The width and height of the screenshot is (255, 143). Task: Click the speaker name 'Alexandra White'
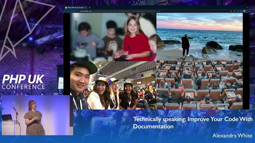click(x=232, y=135)
